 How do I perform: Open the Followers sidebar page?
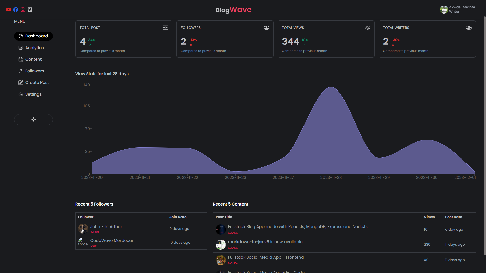click(x=34, y=71)
